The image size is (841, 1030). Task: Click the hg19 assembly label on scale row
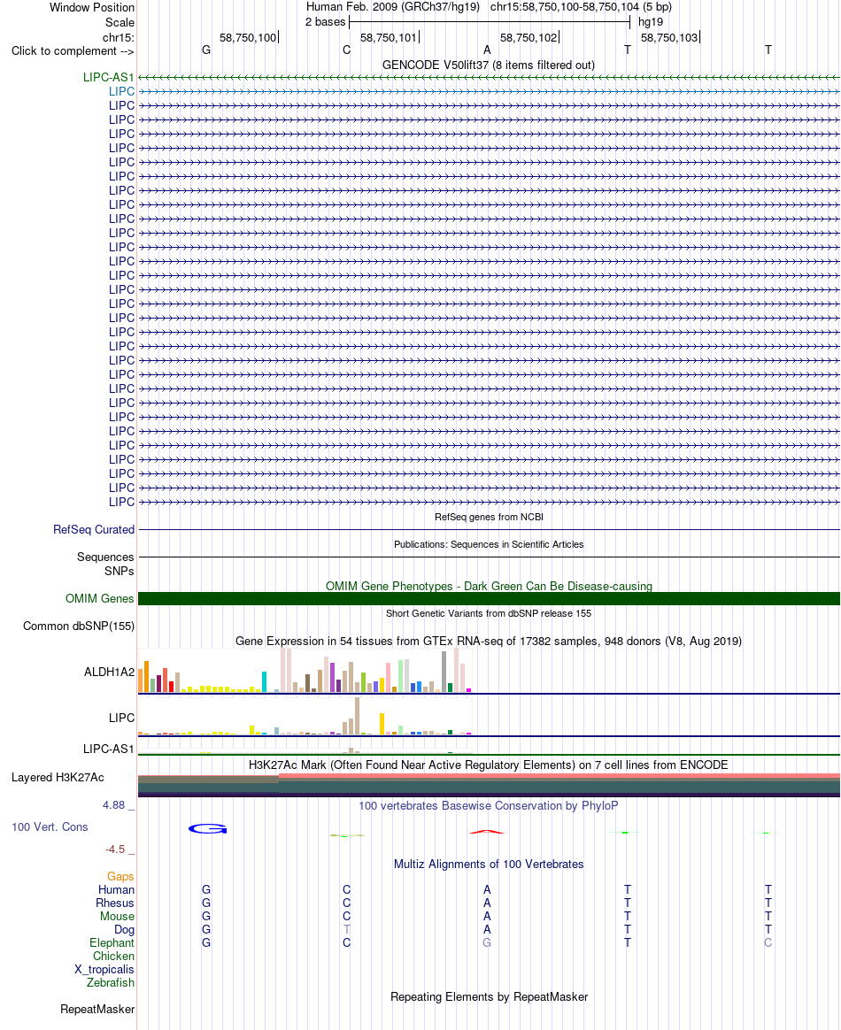pos(651,21)
